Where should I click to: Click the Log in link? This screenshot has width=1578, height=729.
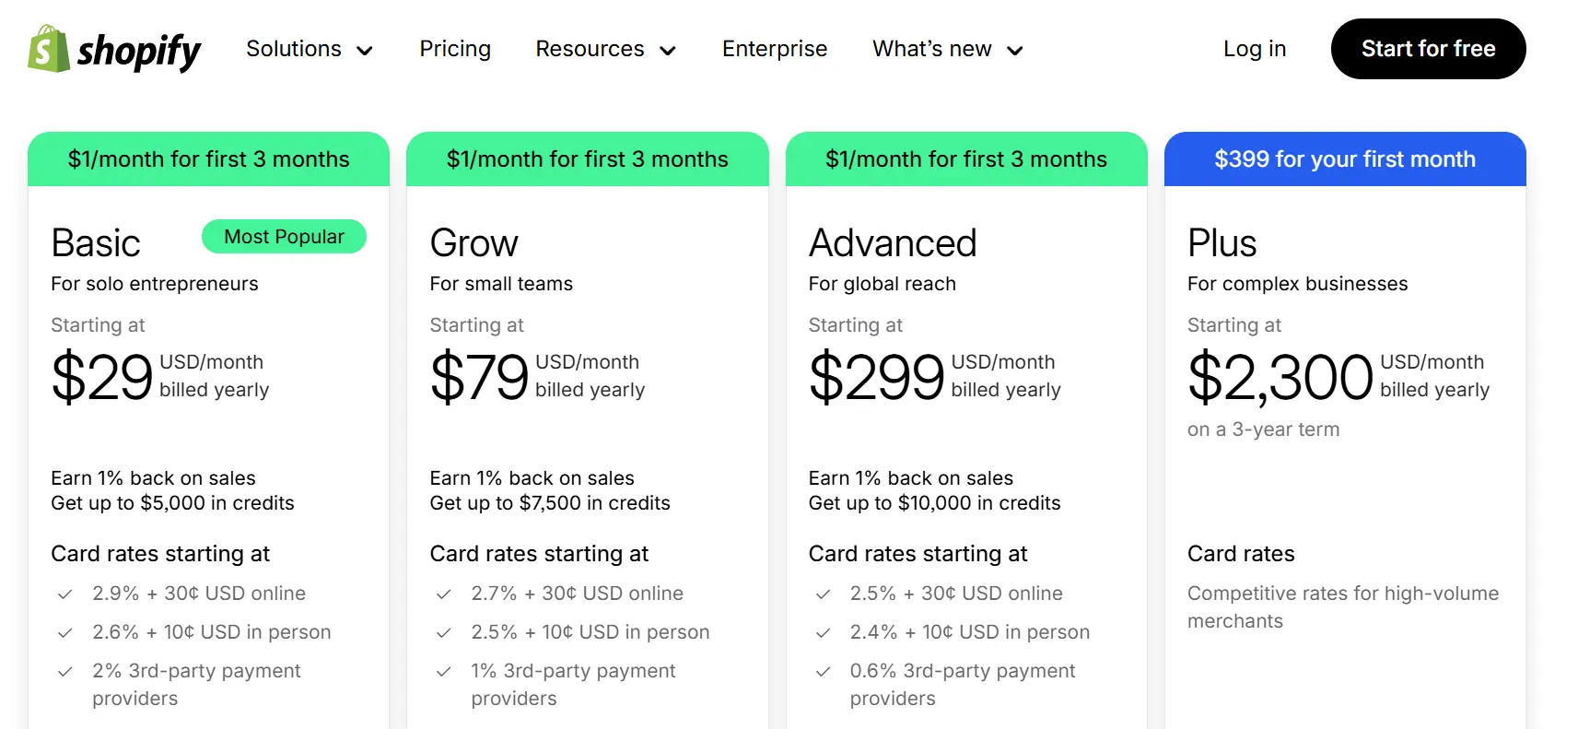pyautogui.click(x=1255, y=49)
